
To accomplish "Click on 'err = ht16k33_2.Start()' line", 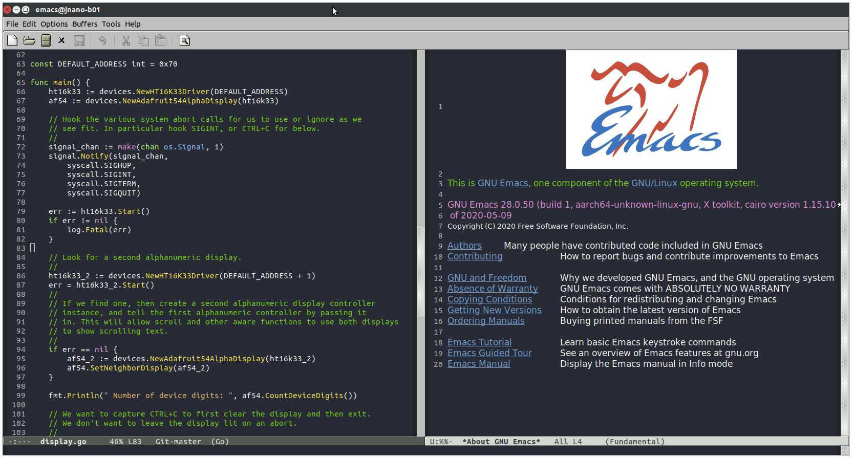I will (x=101, y=285).
